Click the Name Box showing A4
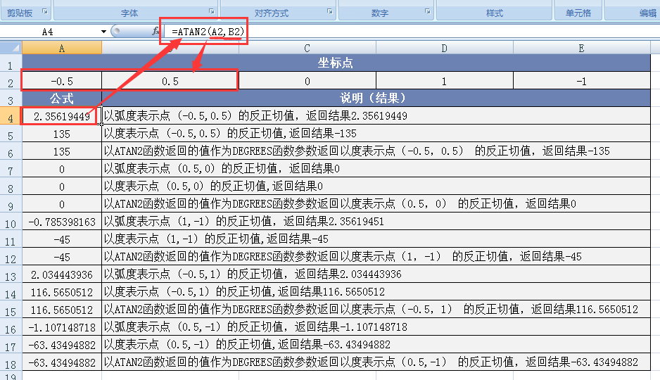Image resolution: width=660 pixels, height=380 pixels. click(x=48, y=32)
